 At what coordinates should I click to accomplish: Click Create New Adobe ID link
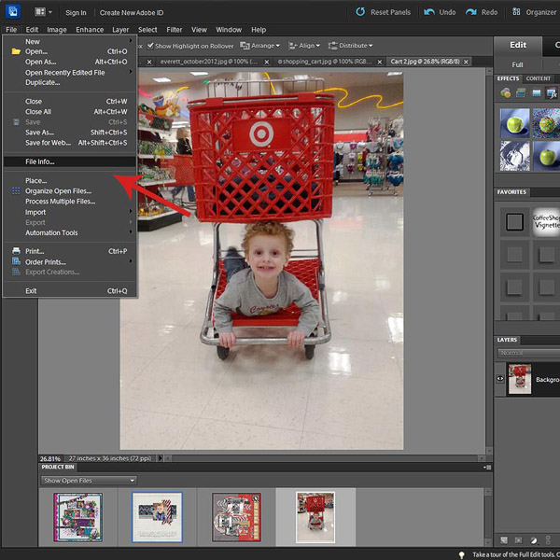coord(132,13)
